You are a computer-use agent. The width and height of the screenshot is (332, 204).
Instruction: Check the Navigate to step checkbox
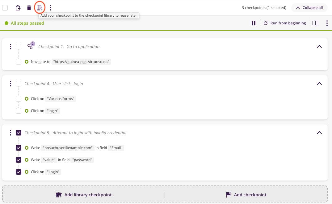pyautogui.click(x=19, y=62)
